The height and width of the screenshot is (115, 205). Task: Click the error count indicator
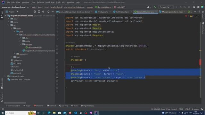(x=187, y=16)
